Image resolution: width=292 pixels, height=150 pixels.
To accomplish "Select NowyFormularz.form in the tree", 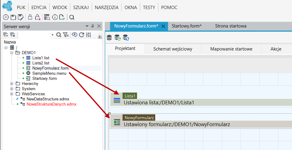I will click(x=51, y=68).
